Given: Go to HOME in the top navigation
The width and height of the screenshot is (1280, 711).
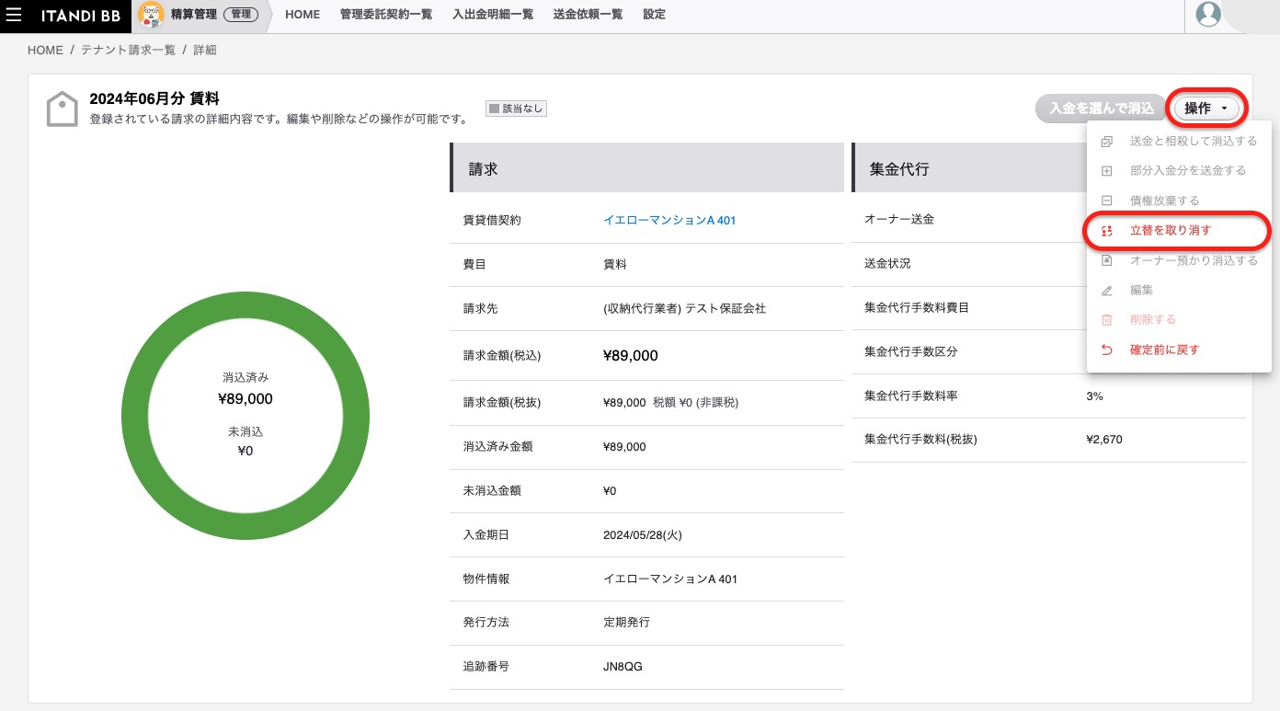Looking at the screenshot, I should [303, 15].
